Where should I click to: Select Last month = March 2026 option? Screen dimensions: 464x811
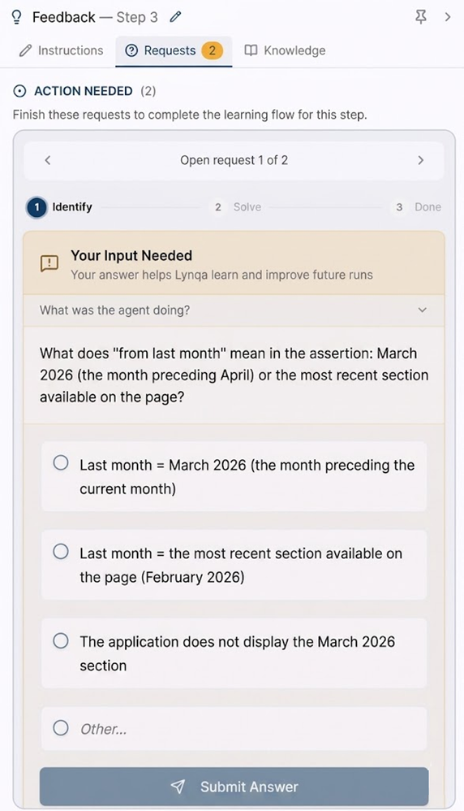tap(234, 476)
